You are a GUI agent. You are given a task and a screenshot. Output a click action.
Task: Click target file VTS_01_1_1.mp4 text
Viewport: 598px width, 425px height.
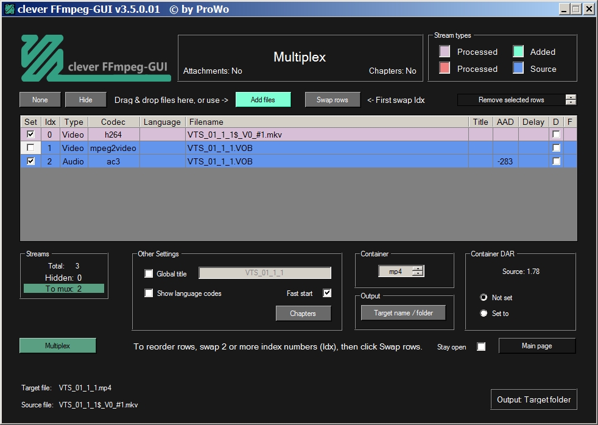tap(85, 388)
